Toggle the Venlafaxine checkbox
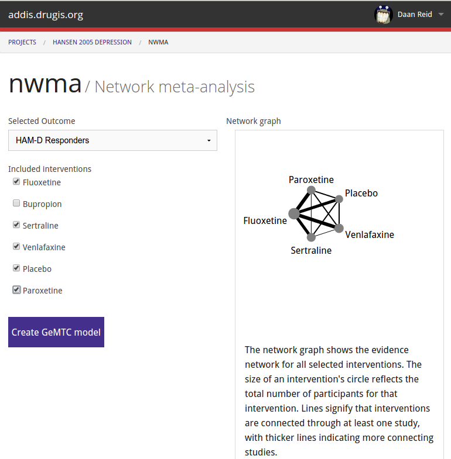 click(16, 247)
